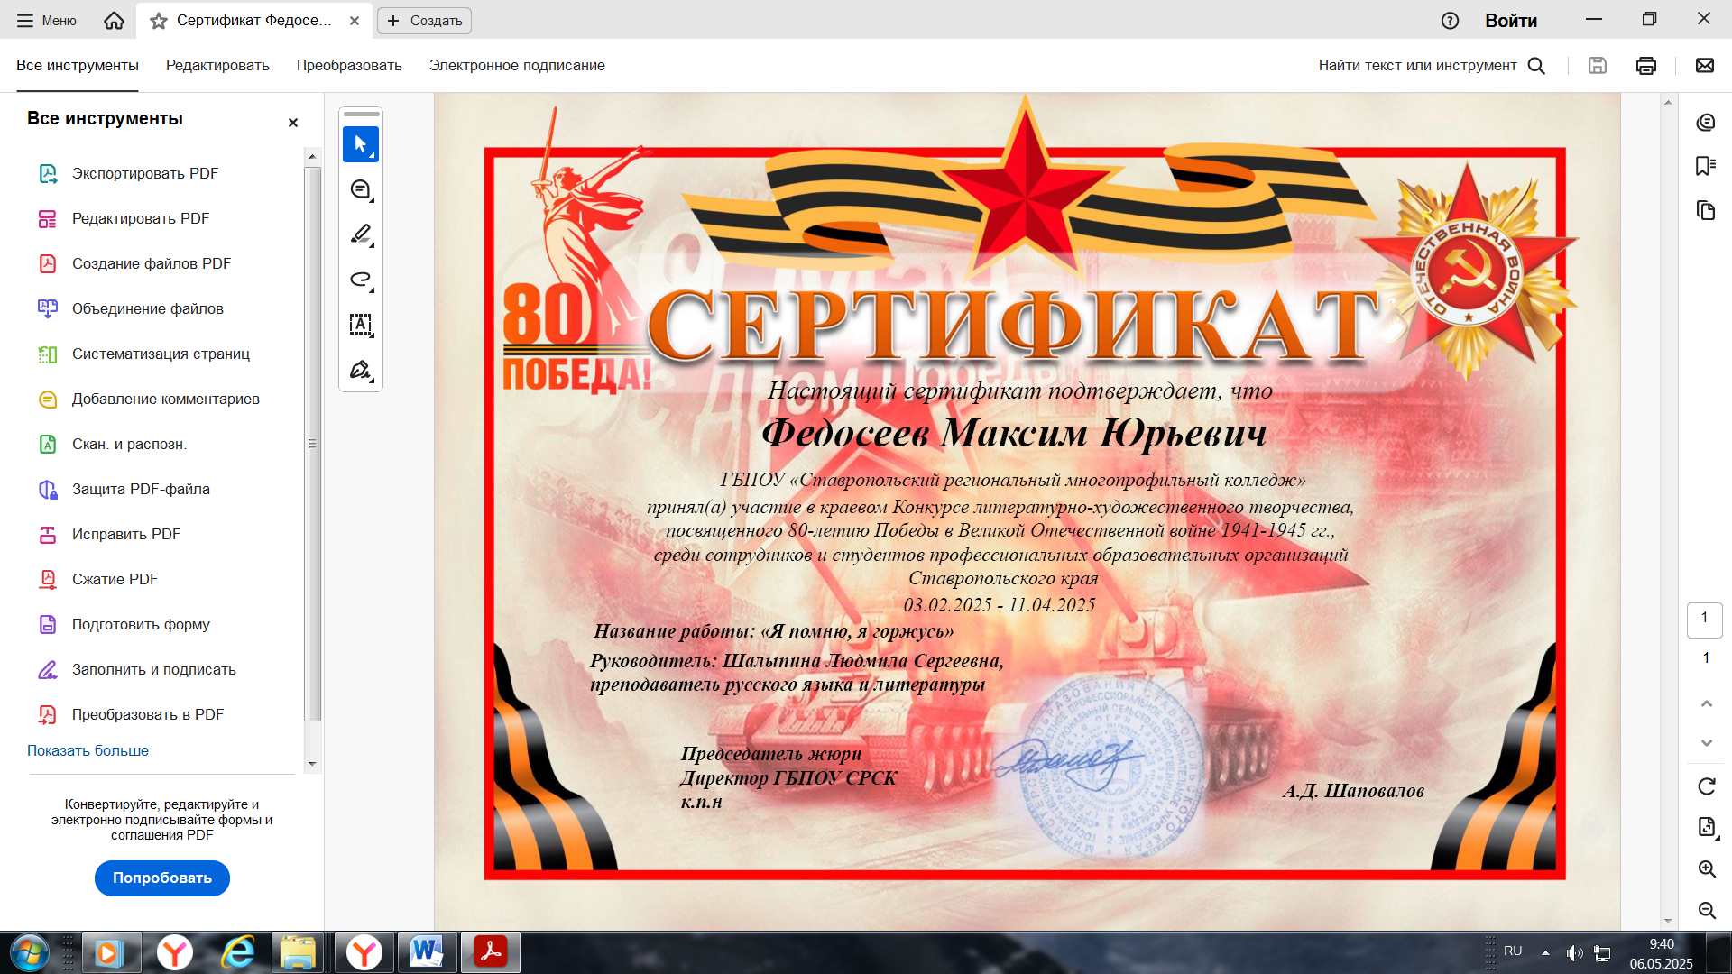Open the bookmarks panel icon
Screen dimensions: 1732x974
(x=1705, y=166)
